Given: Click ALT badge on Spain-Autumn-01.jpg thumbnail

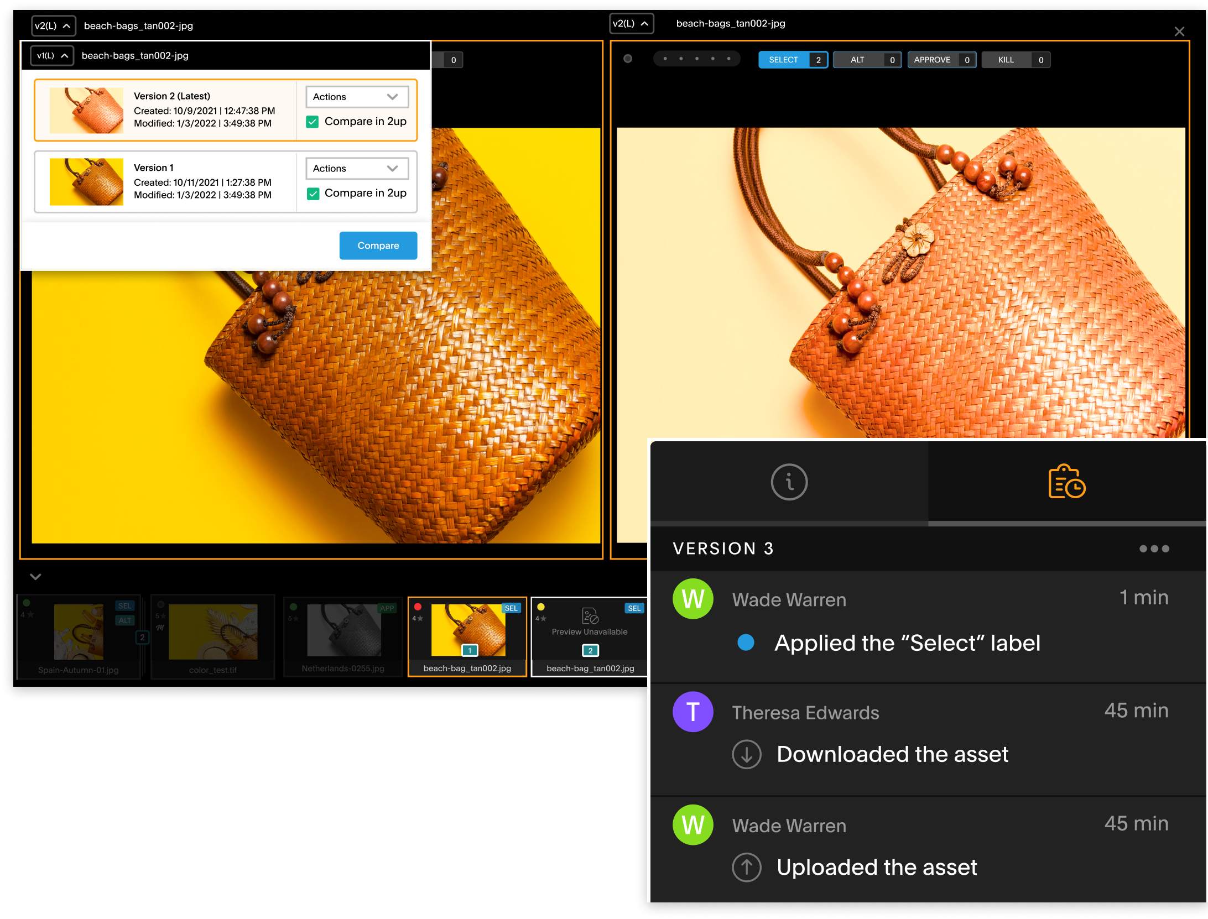Looking at the screenshot, I should point(125,620).
